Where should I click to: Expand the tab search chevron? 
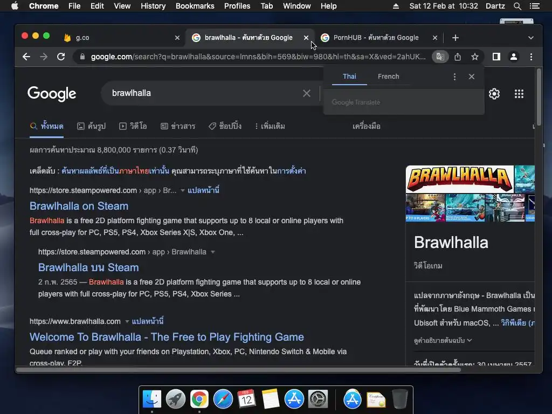coord(531,38)
